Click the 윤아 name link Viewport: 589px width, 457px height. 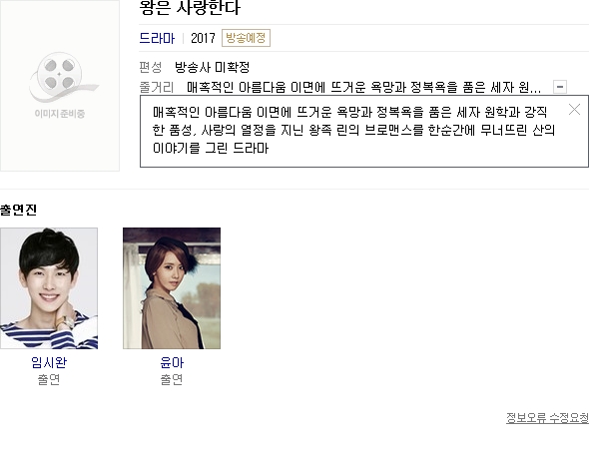172,362
